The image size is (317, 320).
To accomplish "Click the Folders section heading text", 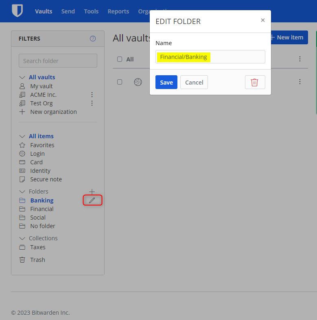I will [x=38, y=192].
